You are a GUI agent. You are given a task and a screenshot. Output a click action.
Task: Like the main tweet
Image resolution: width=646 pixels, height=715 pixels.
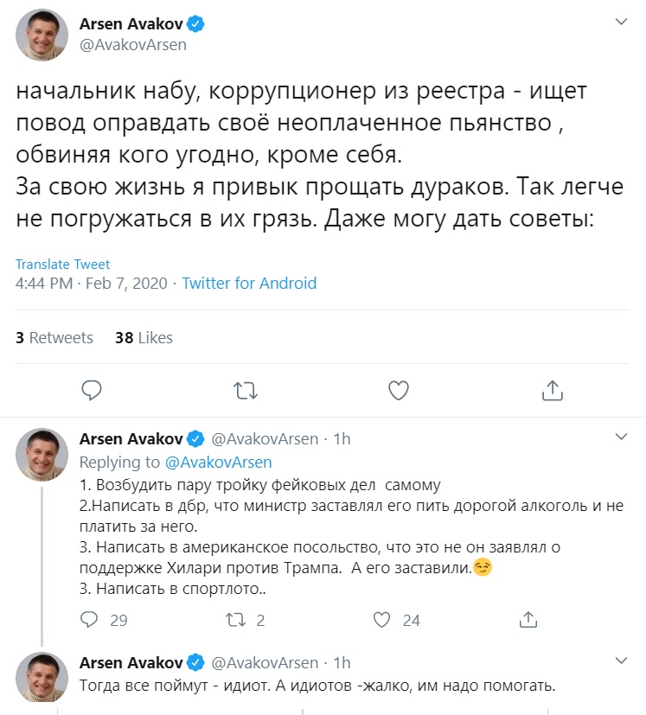[x=398, y=391]
